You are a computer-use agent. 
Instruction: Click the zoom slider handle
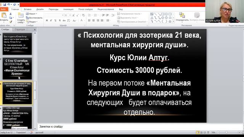point(226,132)
